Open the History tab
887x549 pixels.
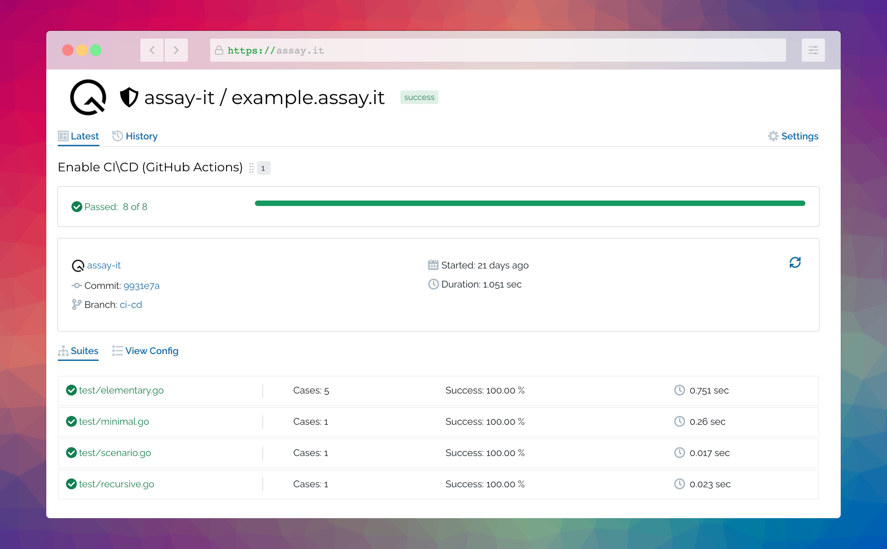click(135, 136)
